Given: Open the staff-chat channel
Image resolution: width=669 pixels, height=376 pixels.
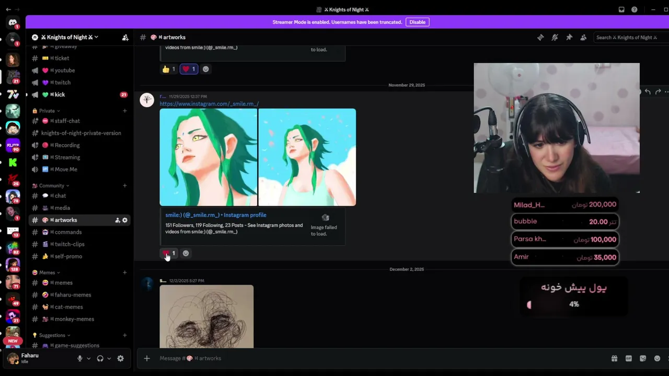Looking at the screenshot, I should coord(79,121).
